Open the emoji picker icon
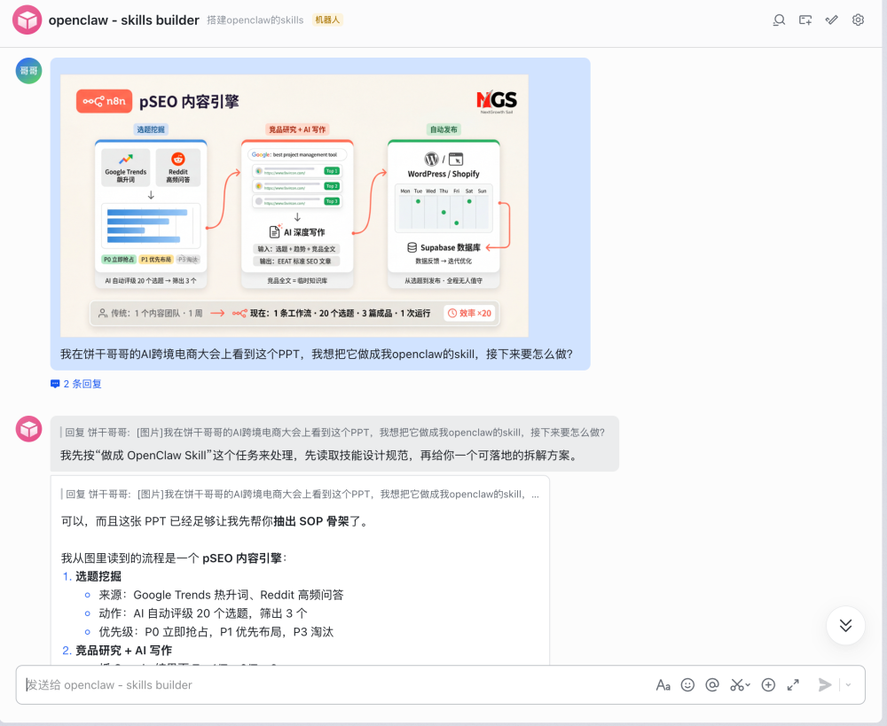Screen dimensions: 887x726 (x=687, y=684)
